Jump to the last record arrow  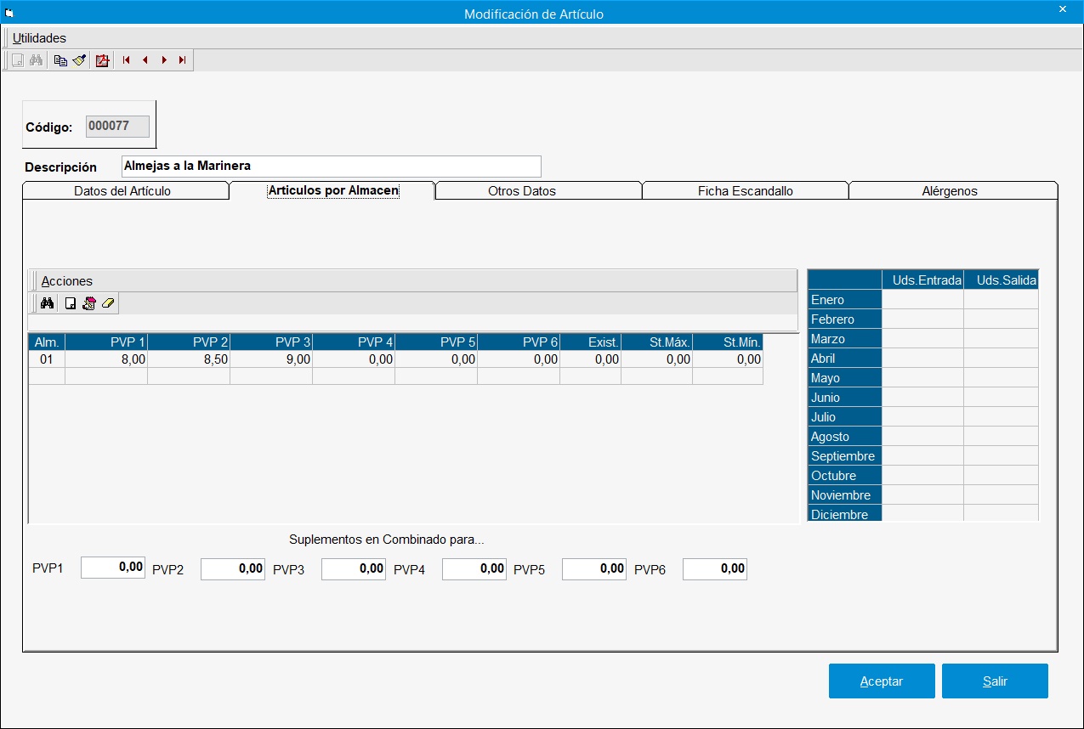pyautogui.click(x=182, y=60)
